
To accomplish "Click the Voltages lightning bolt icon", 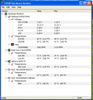I will [x=12, y=19].
